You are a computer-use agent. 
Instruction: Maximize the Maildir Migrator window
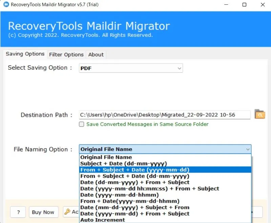(244, 5)
